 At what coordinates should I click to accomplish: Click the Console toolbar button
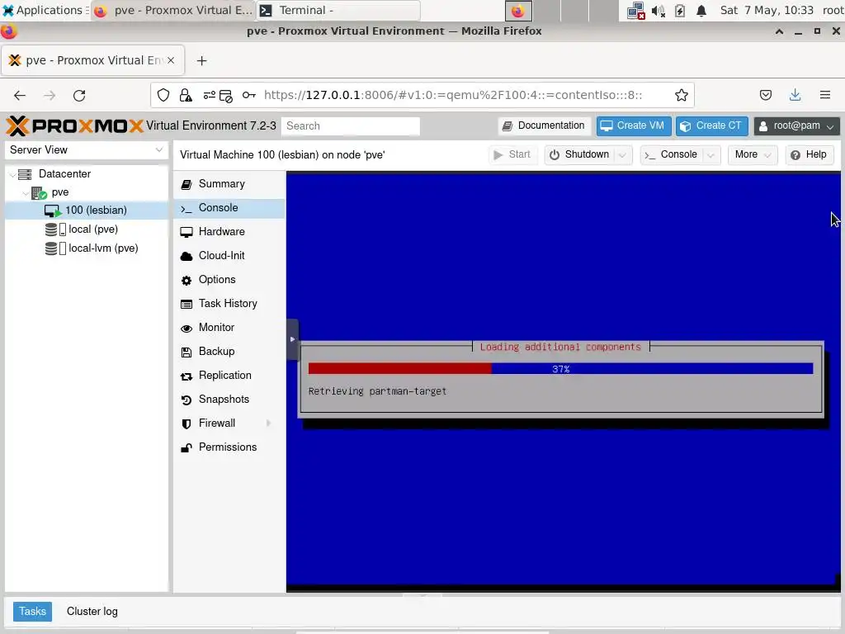click(x=672, y=154)
